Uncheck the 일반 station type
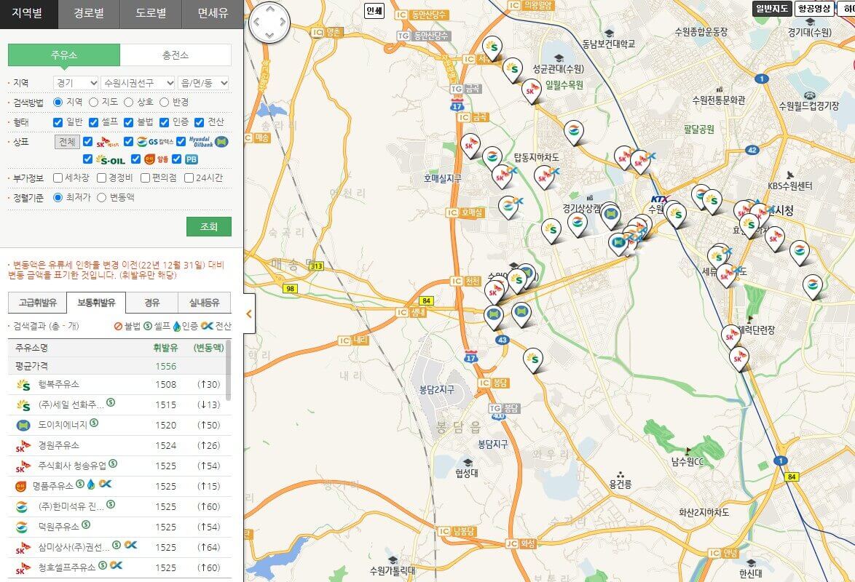 58,122
